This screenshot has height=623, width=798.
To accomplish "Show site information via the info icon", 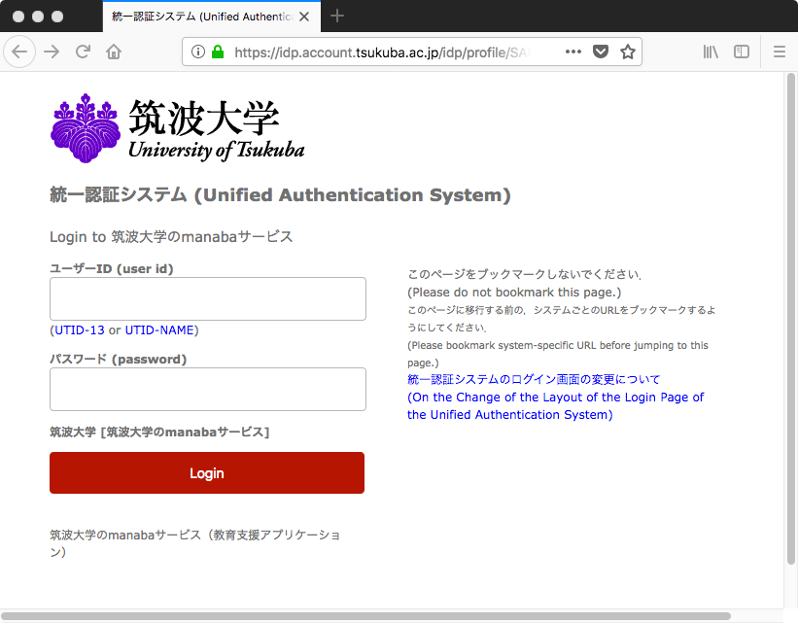I will click(x=198, y=52).
